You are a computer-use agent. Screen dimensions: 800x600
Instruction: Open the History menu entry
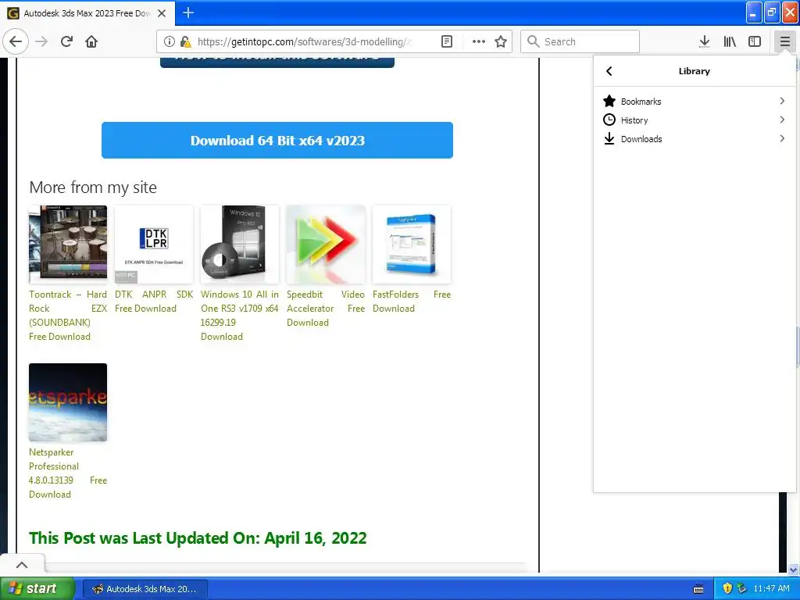coord(694,120)
